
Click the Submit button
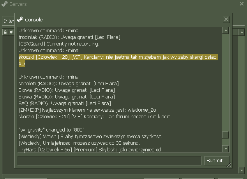point(217,160)
